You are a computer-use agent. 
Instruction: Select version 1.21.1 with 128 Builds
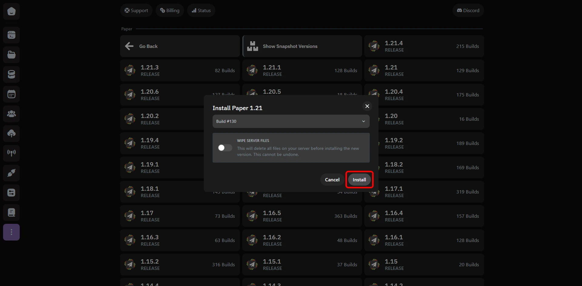click(302, 70)
